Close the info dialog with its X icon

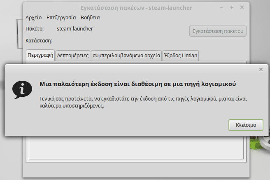point(261,70)
